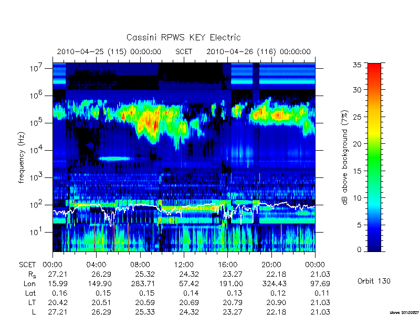Click Lon value '283.71'
The image size is (420, 315).
point(143,283)
